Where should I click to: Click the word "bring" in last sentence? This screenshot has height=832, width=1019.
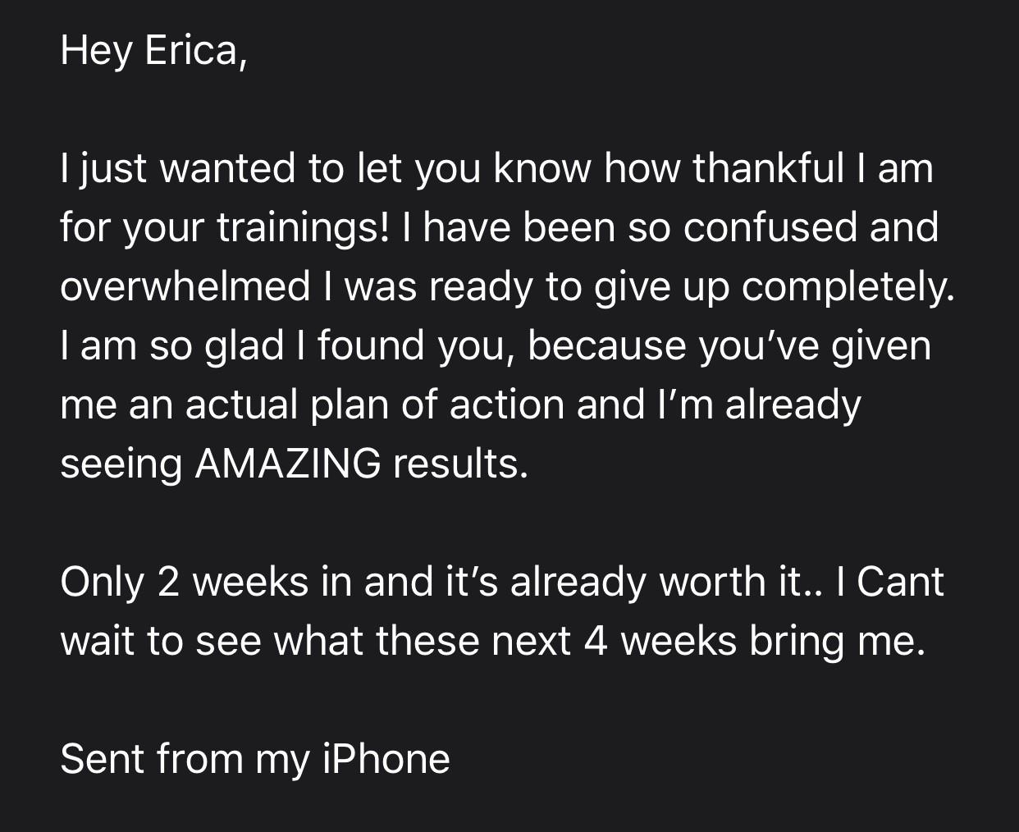click(796, 641)
